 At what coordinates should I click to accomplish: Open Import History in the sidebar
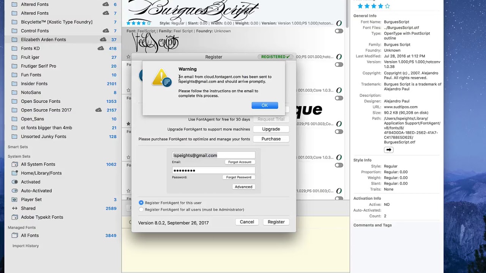point(25,246)
